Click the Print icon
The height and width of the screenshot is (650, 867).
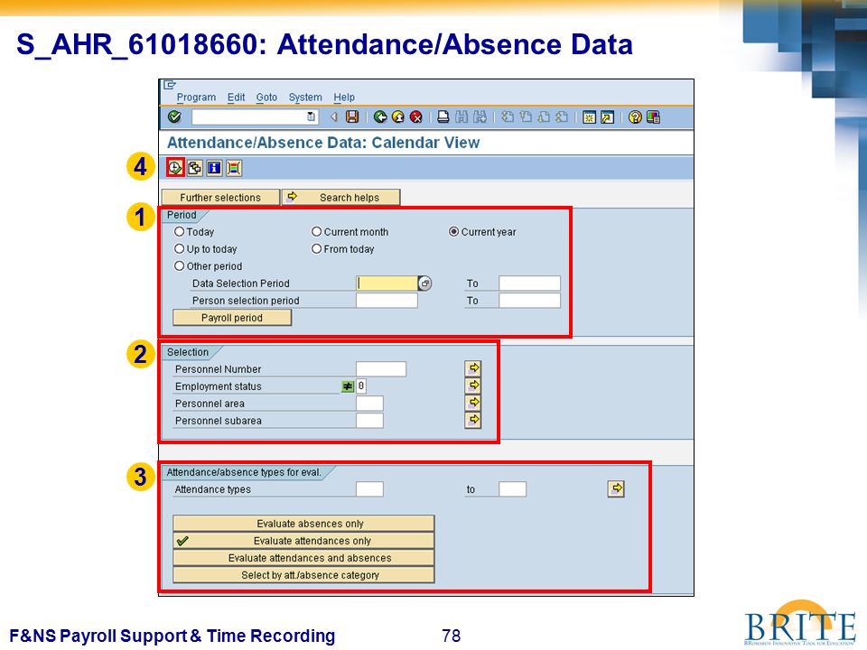click(443, 116)
